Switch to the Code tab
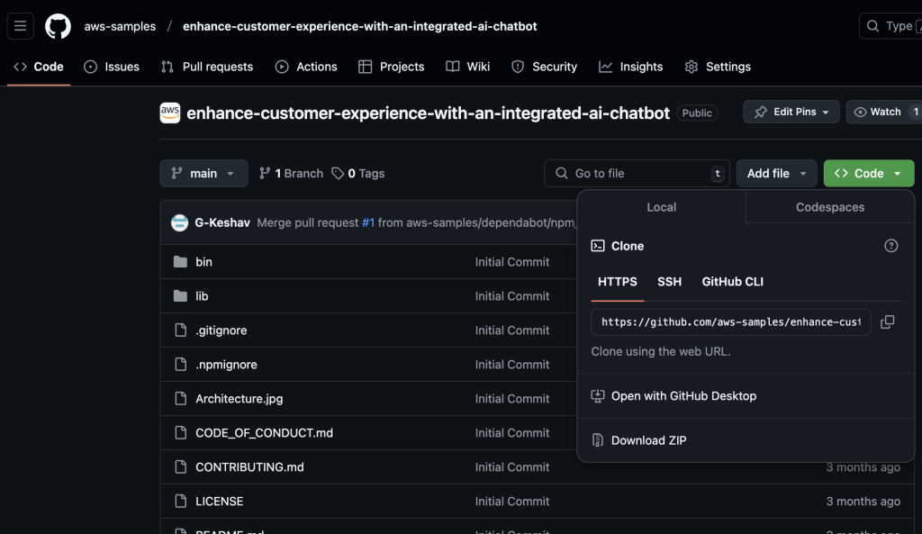The width and height of the screenshot is (922, 534). [39, 67]
